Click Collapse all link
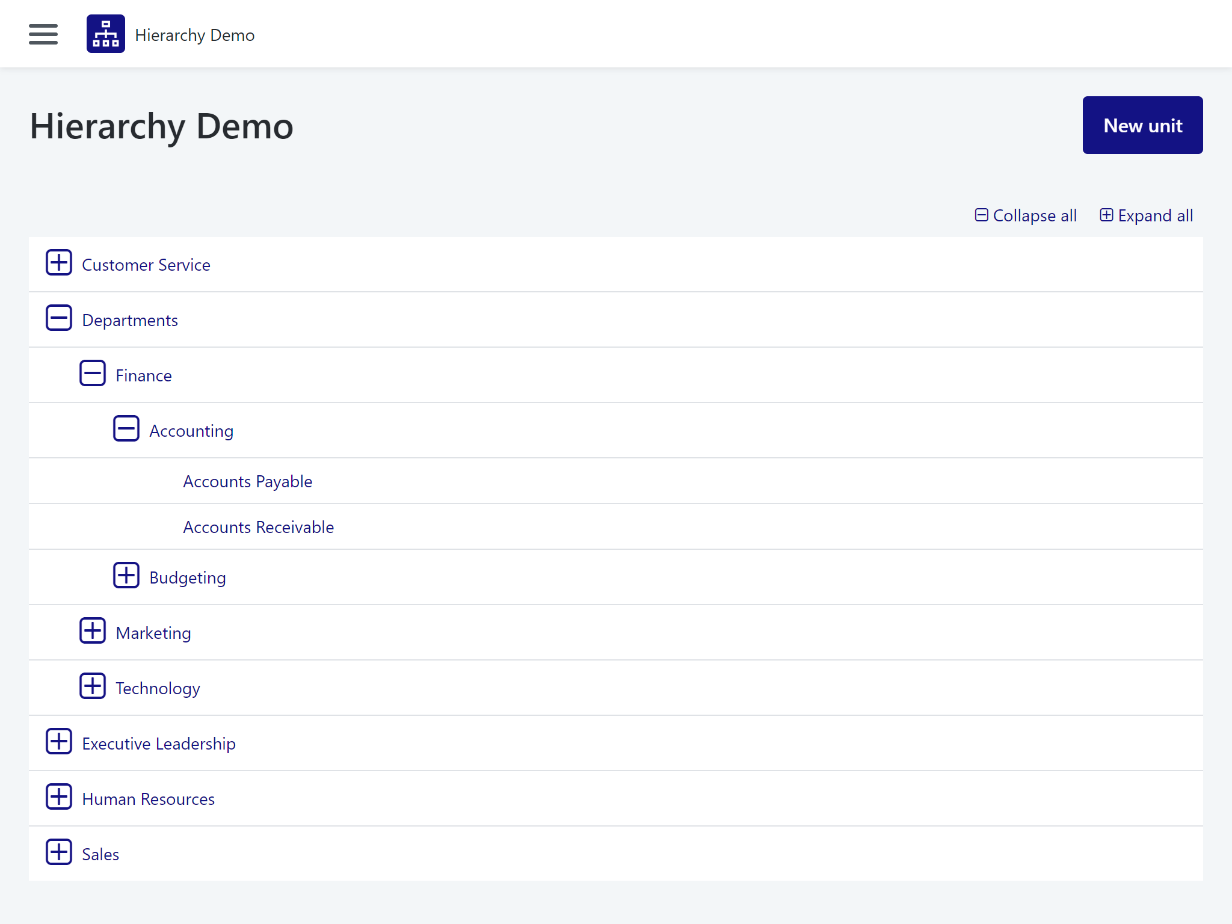 (1026, 215)
